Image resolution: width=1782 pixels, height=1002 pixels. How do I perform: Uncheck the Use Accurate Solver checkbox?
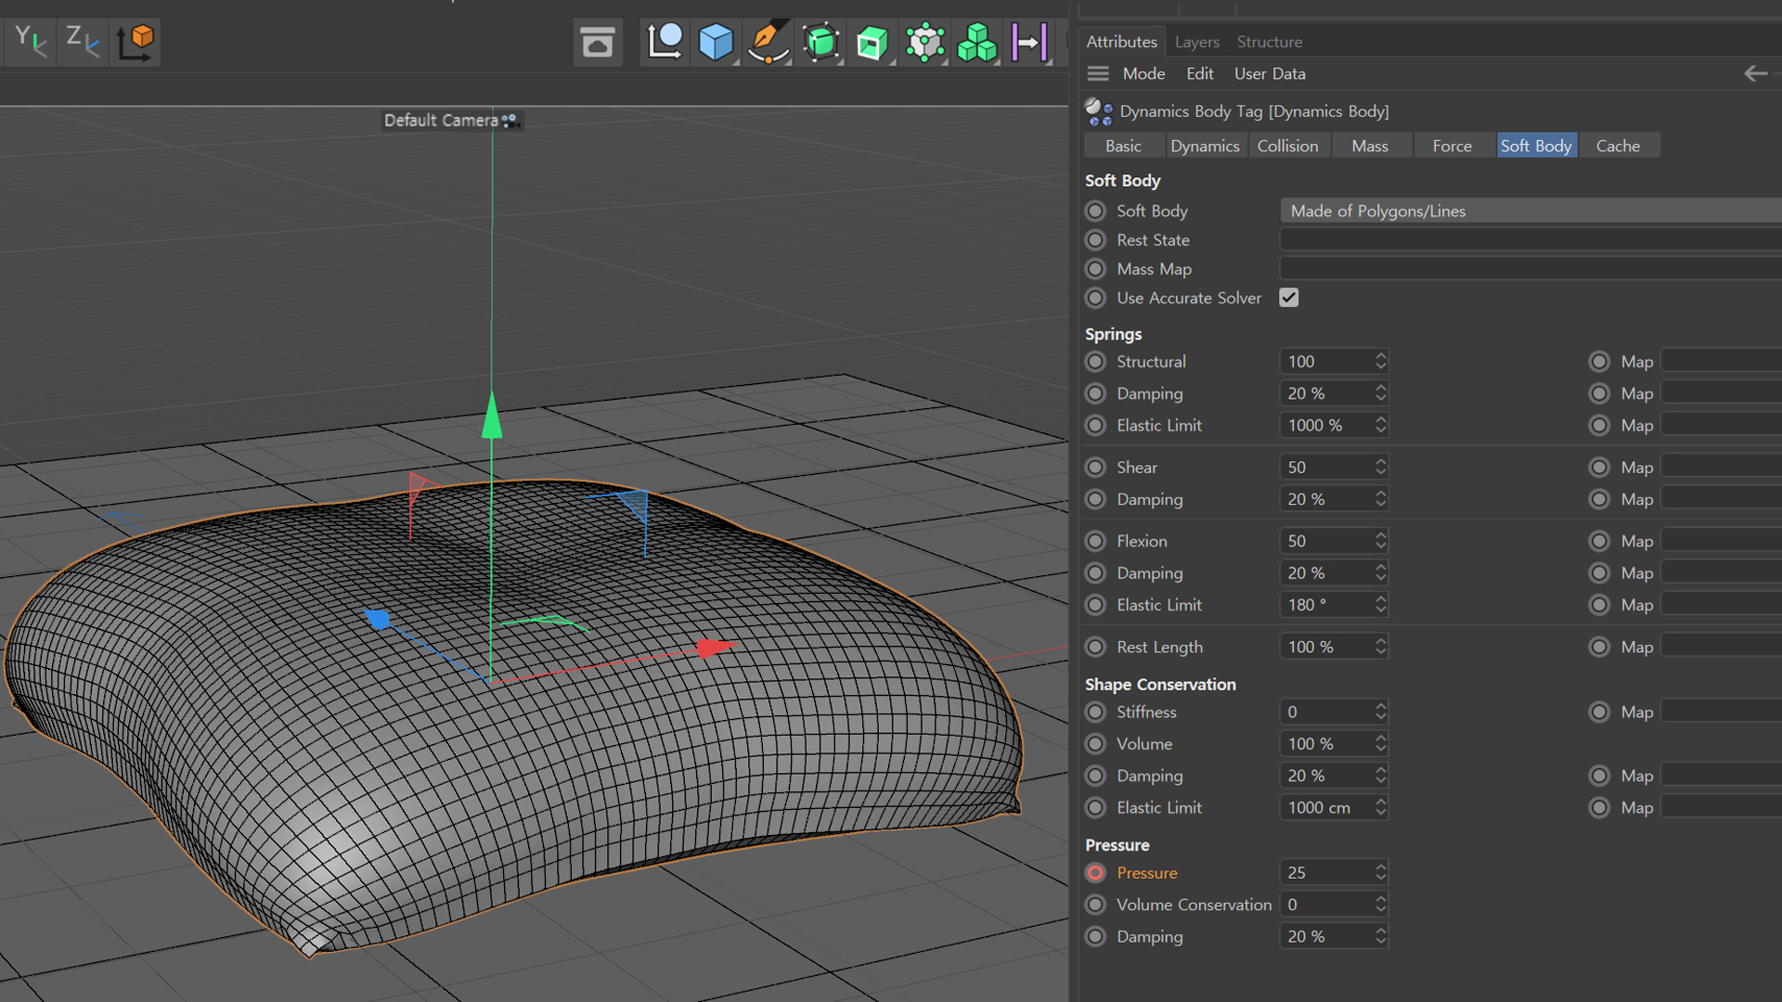click(1288, 298)
